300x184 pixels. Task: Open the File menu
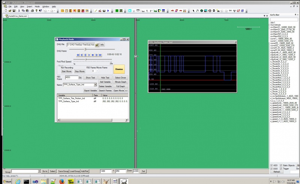point(10,6)
